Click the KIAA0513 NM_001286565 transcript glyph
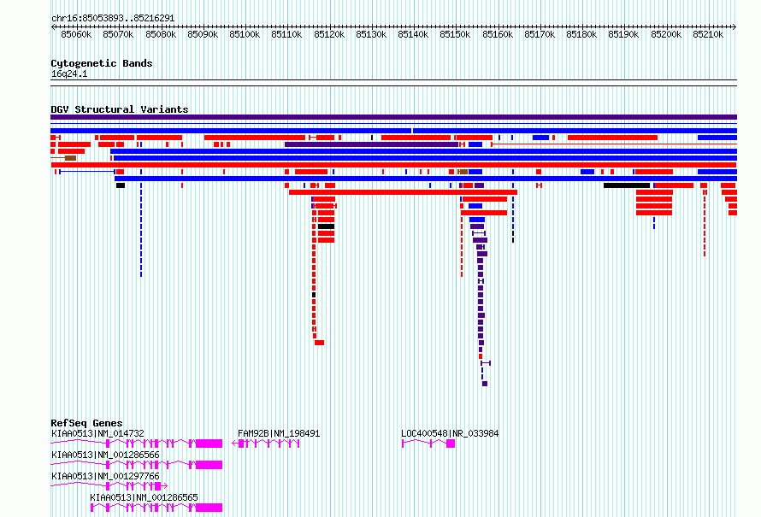Image resolution: width=761 pixels, height=517 pixels. click(156, 508)
